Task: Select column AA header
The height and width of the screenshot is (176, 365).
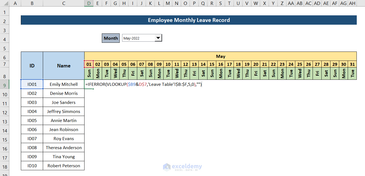Action: pos(291,3)
